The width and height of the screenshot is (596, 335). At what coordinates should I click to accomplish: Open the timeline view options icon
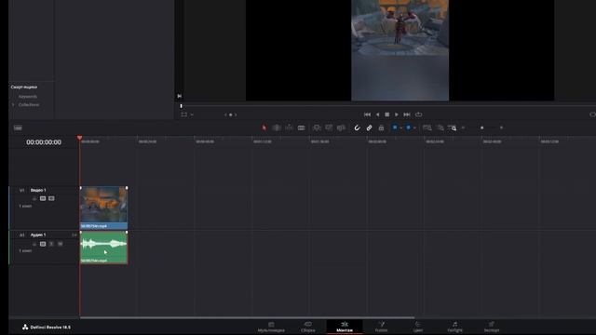(18, 128)
